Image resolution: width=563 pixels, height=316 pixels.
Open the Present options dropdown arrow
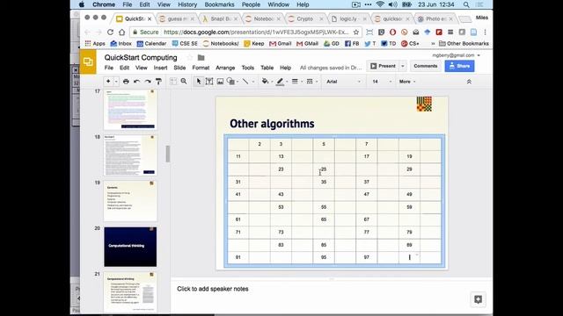pyautogui.click(x=403, y=66)
